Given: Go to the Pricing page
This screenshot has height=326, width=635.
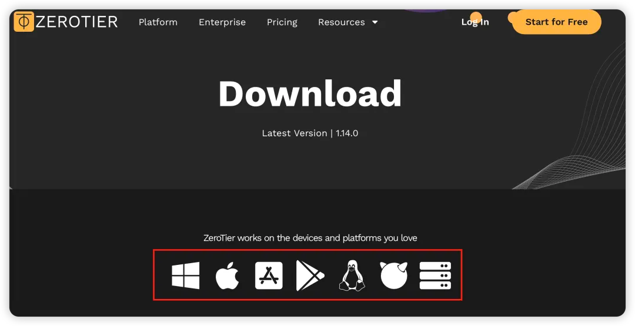Looking at the screenshot, I should click(282, 22).
